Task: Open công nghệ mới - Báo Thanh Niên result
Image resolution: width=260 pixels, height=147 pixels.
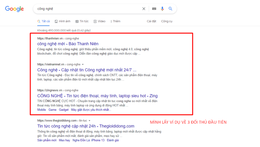Action: pyautogui.click(x=68, y=44)
